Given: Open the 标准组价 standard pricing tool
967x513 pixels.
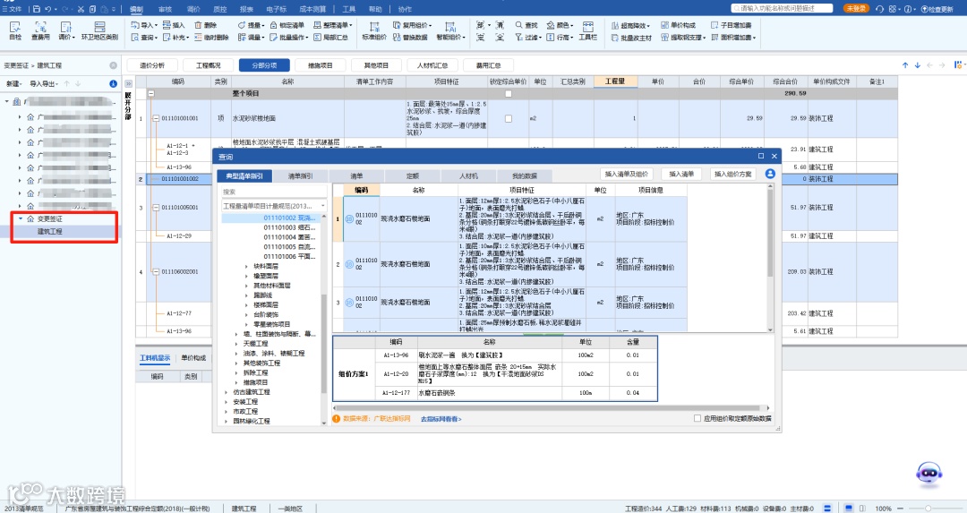Looking at the screenshot, I should (374, 30).
